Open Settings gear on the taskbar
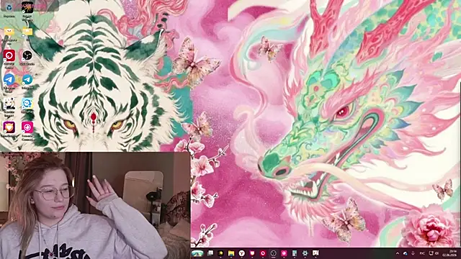The width and height of the screenshot is (461, 259). [305, 253]
